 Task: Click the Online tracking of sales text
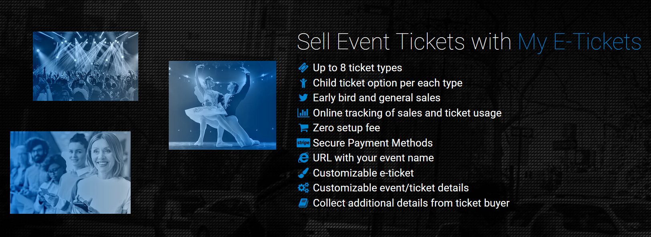coord(407,113)
